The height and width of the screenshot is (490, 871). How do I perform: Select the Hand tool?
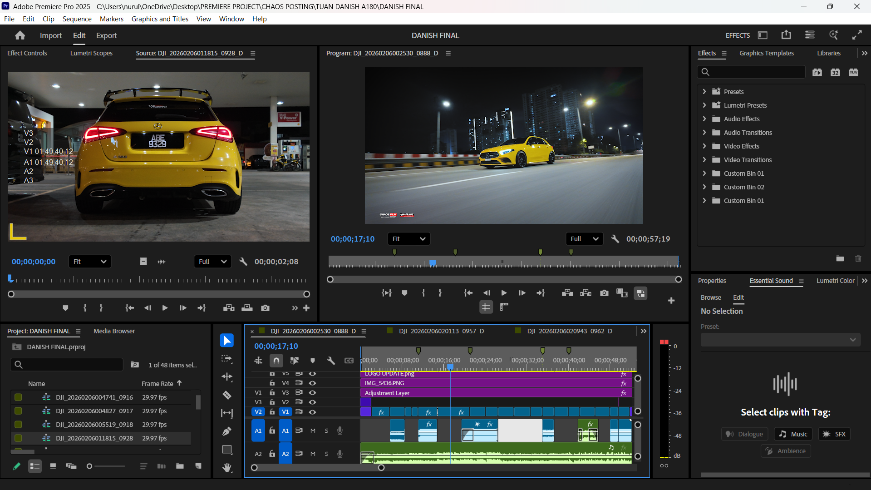click(x=227, y=468)
